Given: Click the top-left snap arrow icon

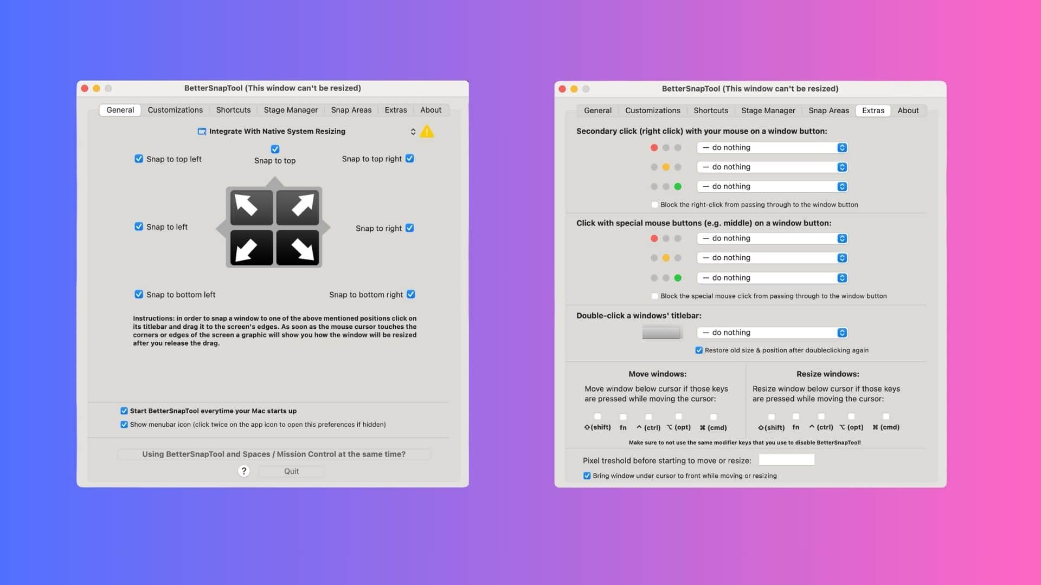Looking at the screenshot, I should (x=250, y=206).
